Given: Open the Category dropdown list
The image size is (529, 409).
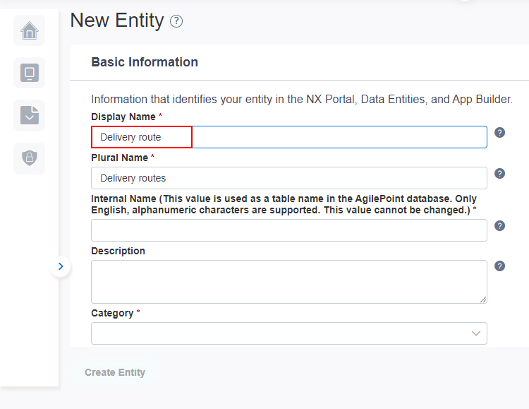Looking at the screenshot, I should (x=289, y=333).
